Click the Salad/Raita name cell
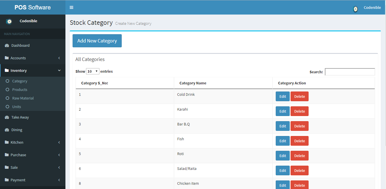The width and height of the screenshot is (386, 189). [x=223, y=170]
